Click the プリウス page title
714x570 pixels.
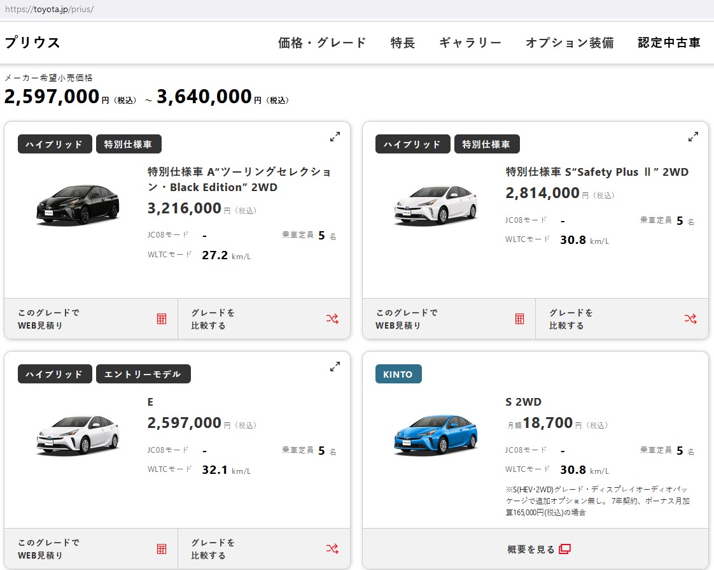tap(32, 43)
